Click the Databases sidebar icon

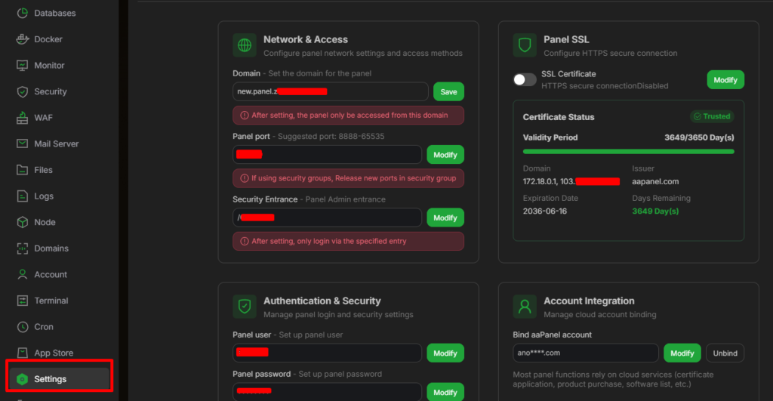(22, 14)
